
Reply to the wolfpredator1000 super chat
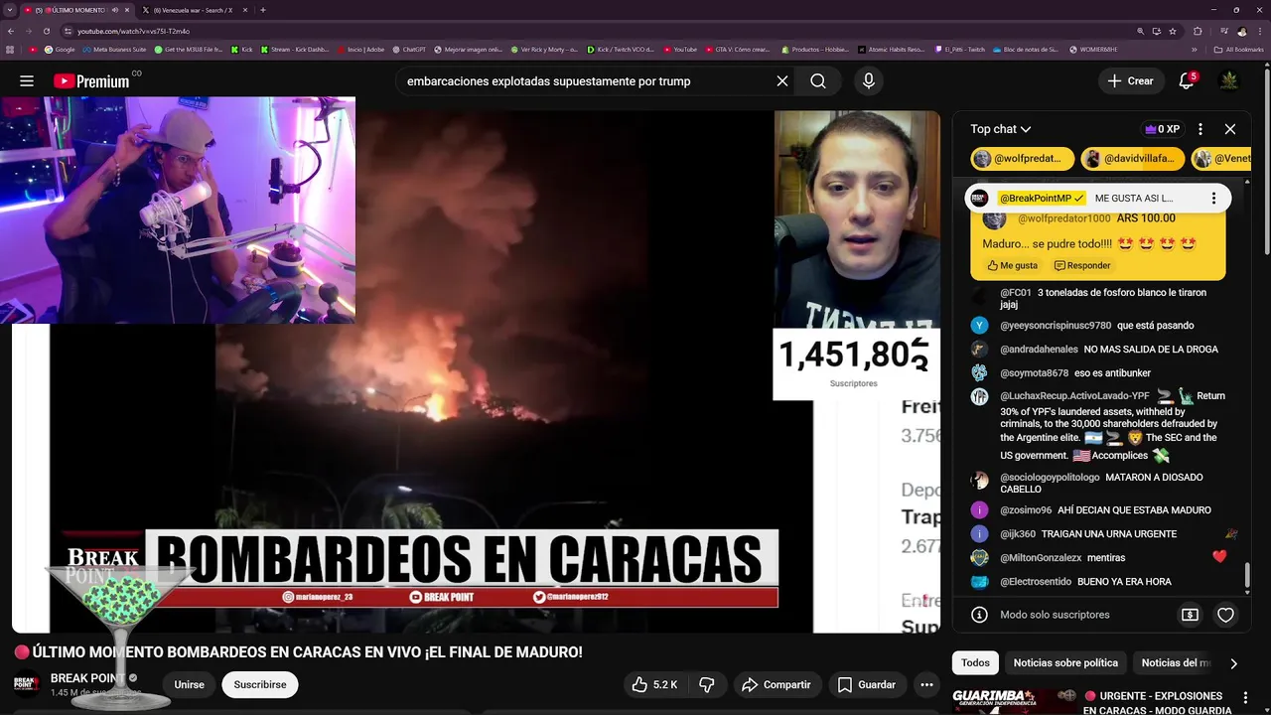click(x=1082, y=265)
